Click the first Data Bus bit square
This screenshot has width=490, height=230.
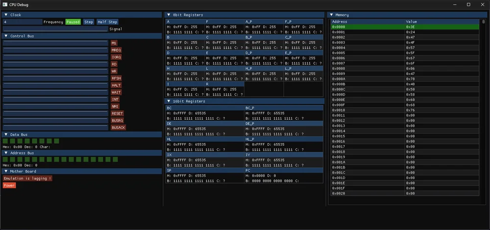5,141
